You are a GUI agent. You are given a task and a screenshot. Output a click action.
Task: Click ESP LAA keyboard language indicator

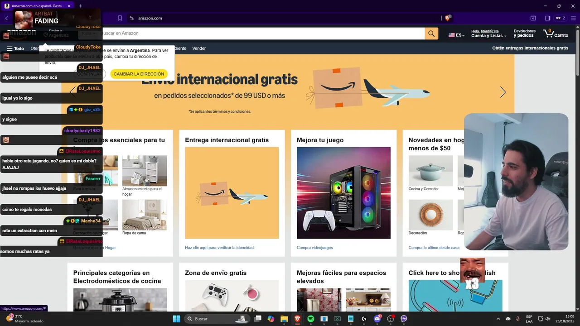click(x=529, y=319)
